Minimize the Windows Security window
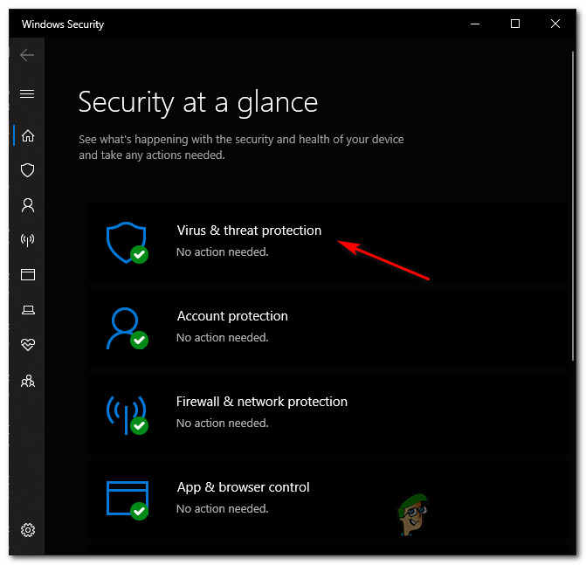Image resolution: width=586 pixels, height=565 pixels. pos(475,24)
